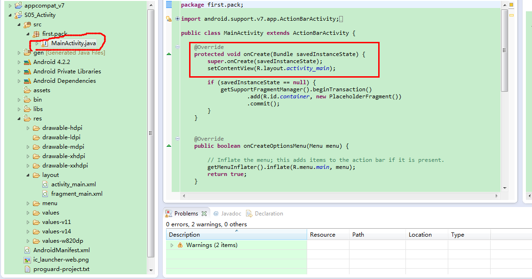The width and height of the screenshot is (532, 279).
Task: Select the values-w820dp folder
Action: (63, 241)
